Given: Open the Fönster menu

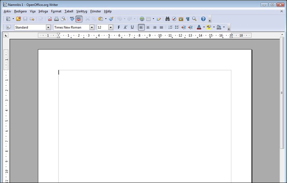Looking at the screenshot, I should point(95,11).
